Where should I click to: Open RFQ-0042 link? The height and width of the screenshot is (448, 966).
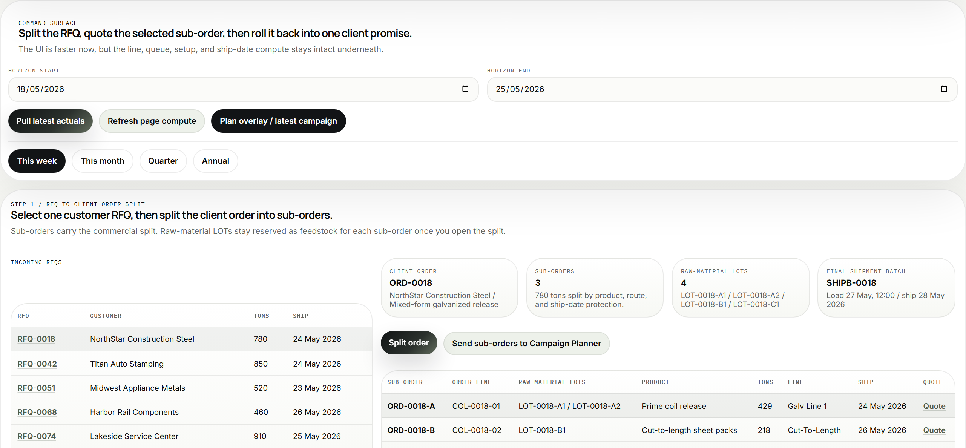pyautogui.click(x=37, y=364)
